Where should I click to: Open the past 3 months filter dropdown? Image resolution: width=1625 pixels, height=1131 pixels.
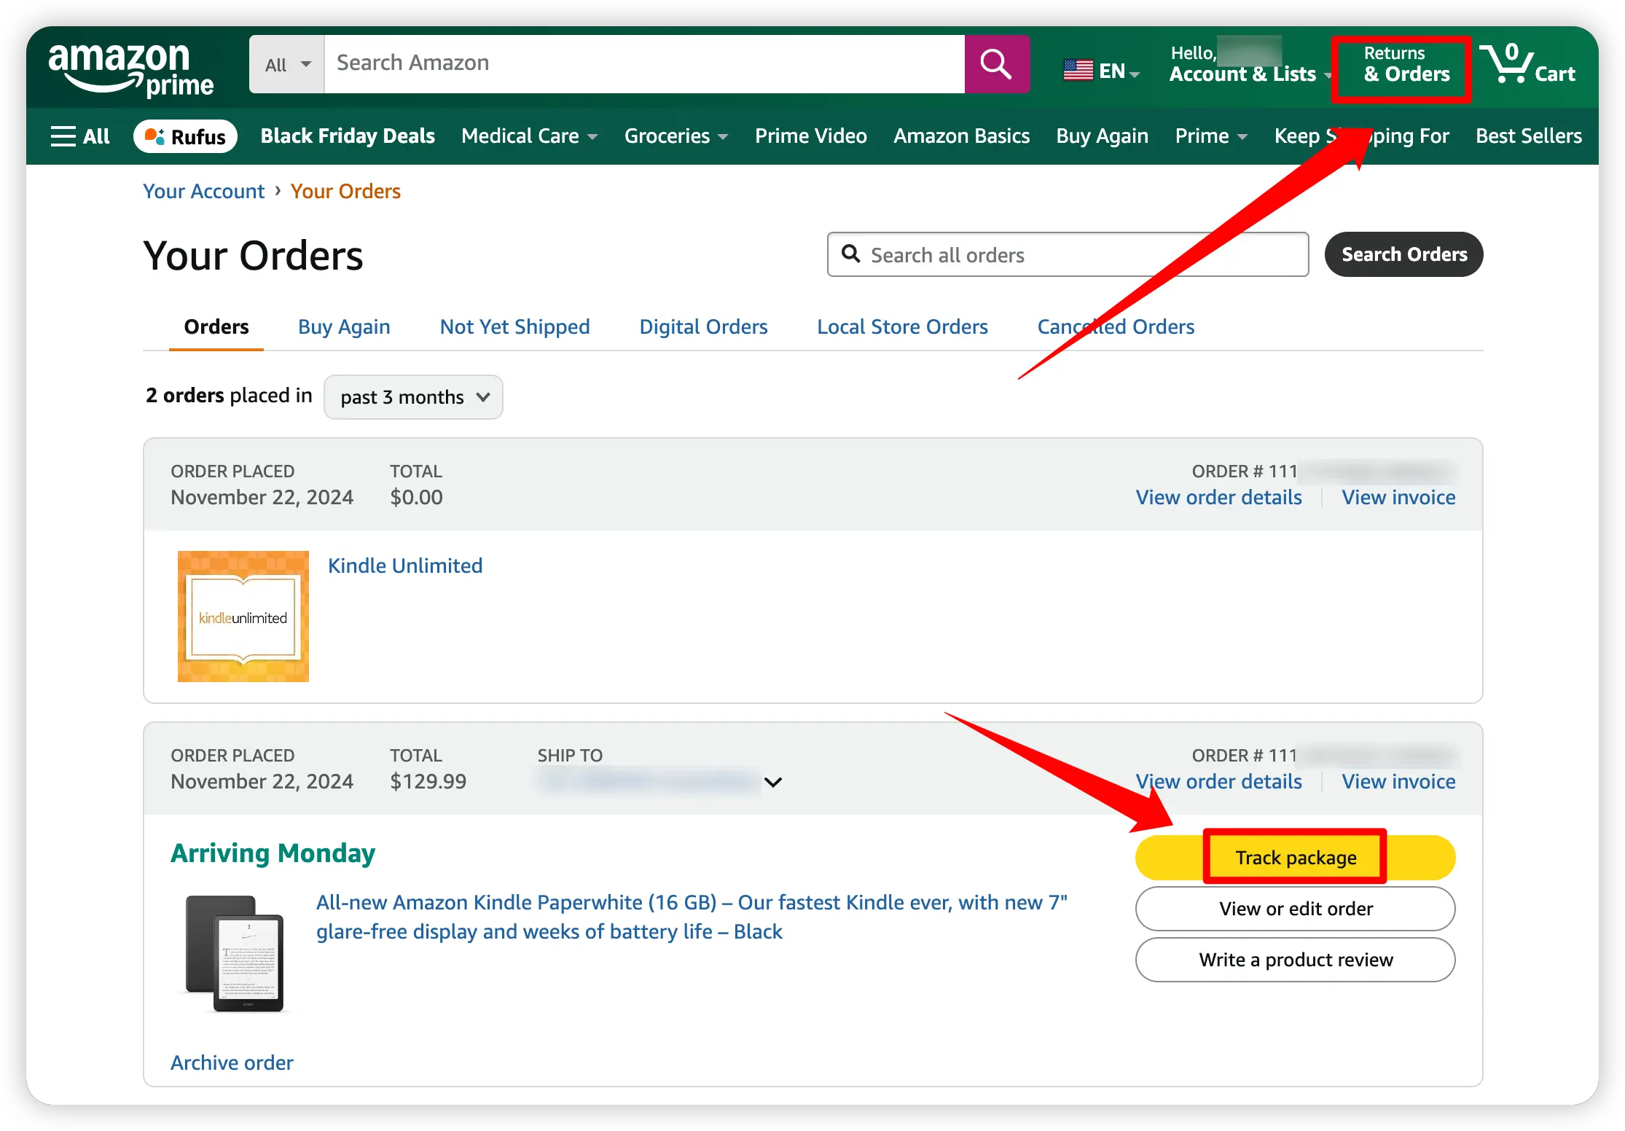(x=413, y=397)
